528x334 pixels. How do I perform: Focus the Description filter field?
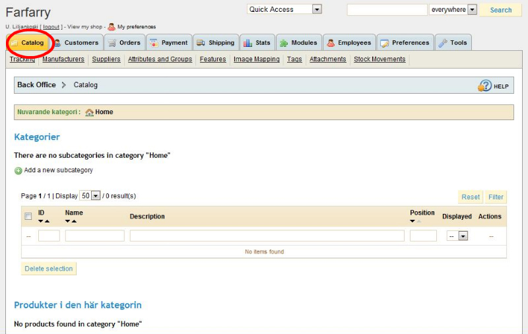(x=267, y=236)
